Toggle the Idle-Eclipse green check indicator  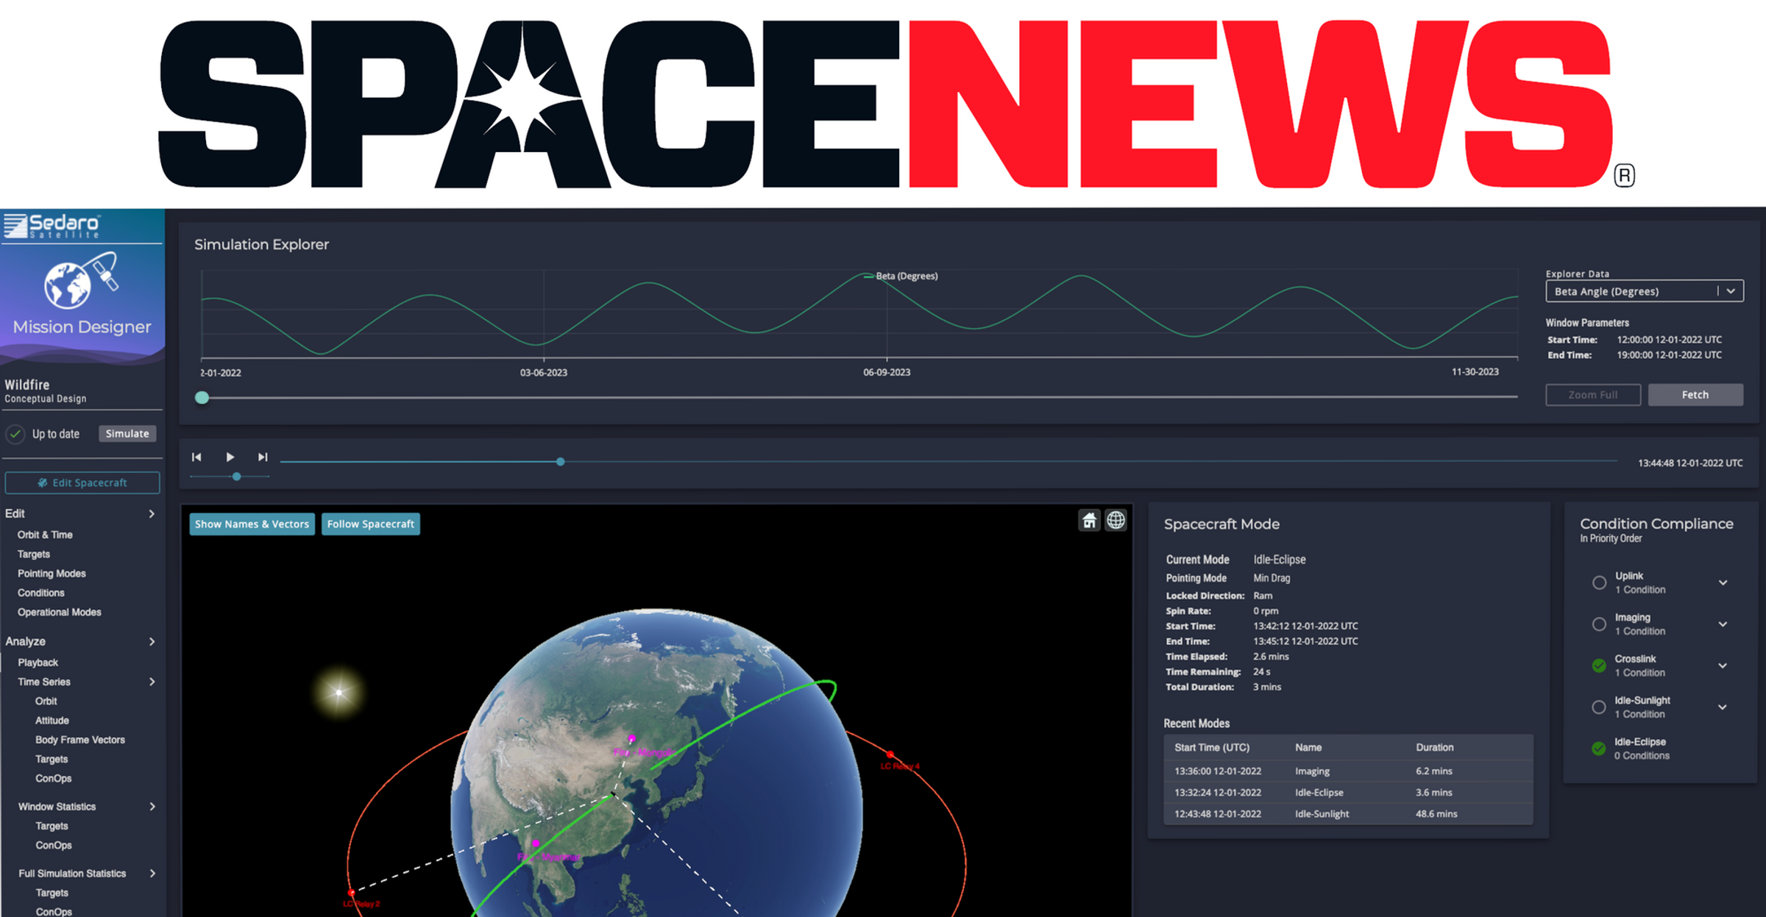pyautogui.click(x=1599, y=749)
